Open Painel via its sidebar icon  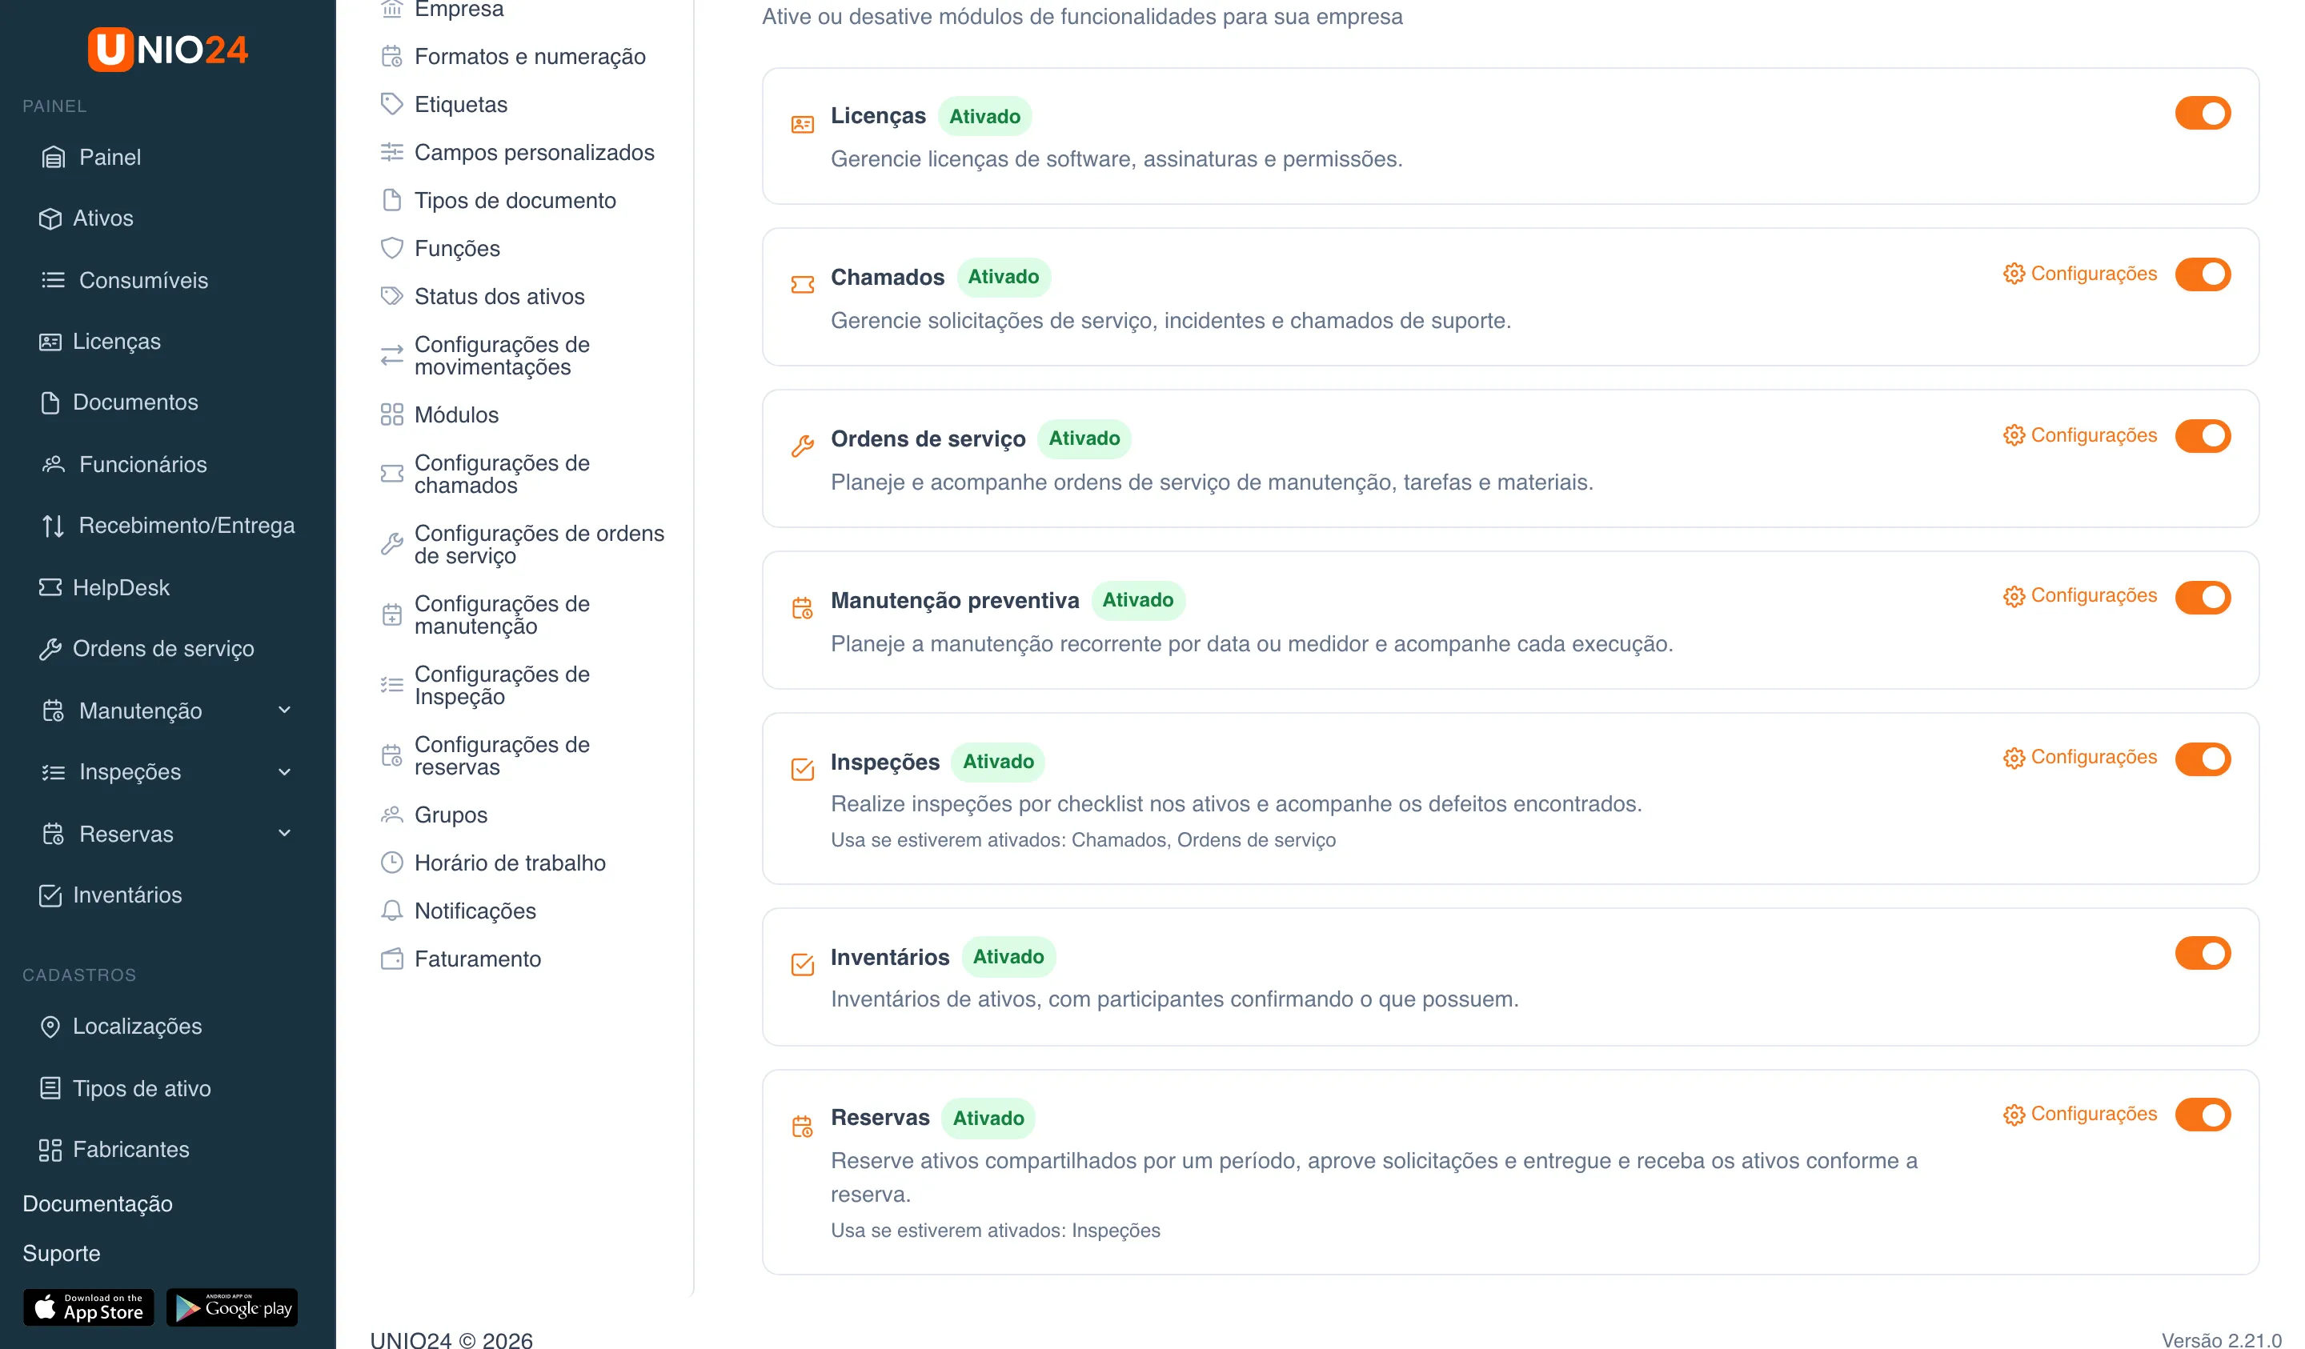(x=53, y=158)
